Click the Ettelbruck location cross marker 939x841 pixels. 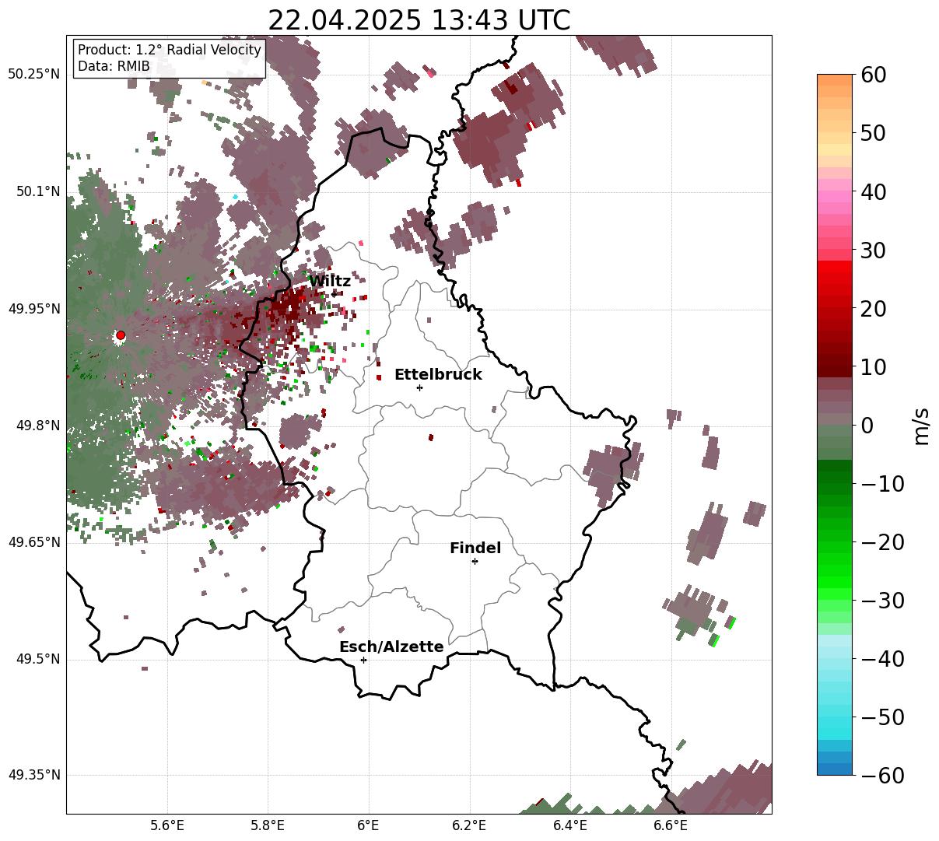[x=420, y=387]
